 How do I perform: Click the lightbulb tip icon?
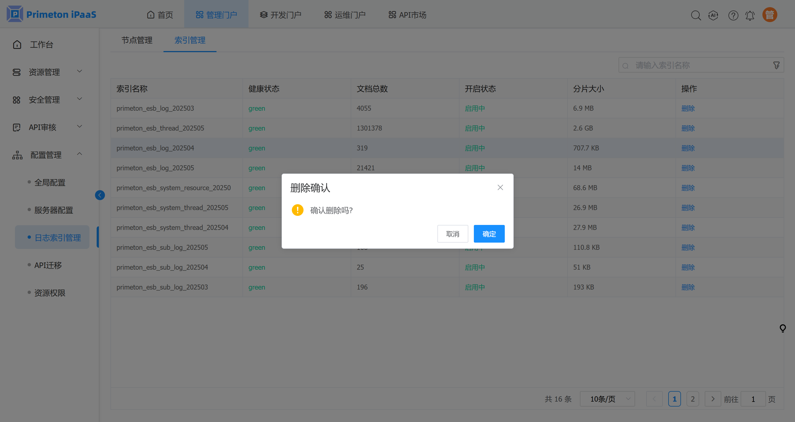pos(783,328)
